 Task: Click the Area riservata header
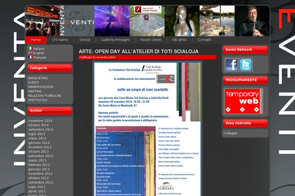click(245, 123)
